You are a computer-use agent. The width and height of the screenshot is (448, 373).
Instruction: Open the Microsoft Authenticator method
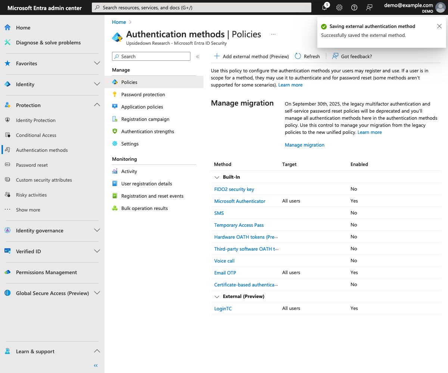pos(240,201)
